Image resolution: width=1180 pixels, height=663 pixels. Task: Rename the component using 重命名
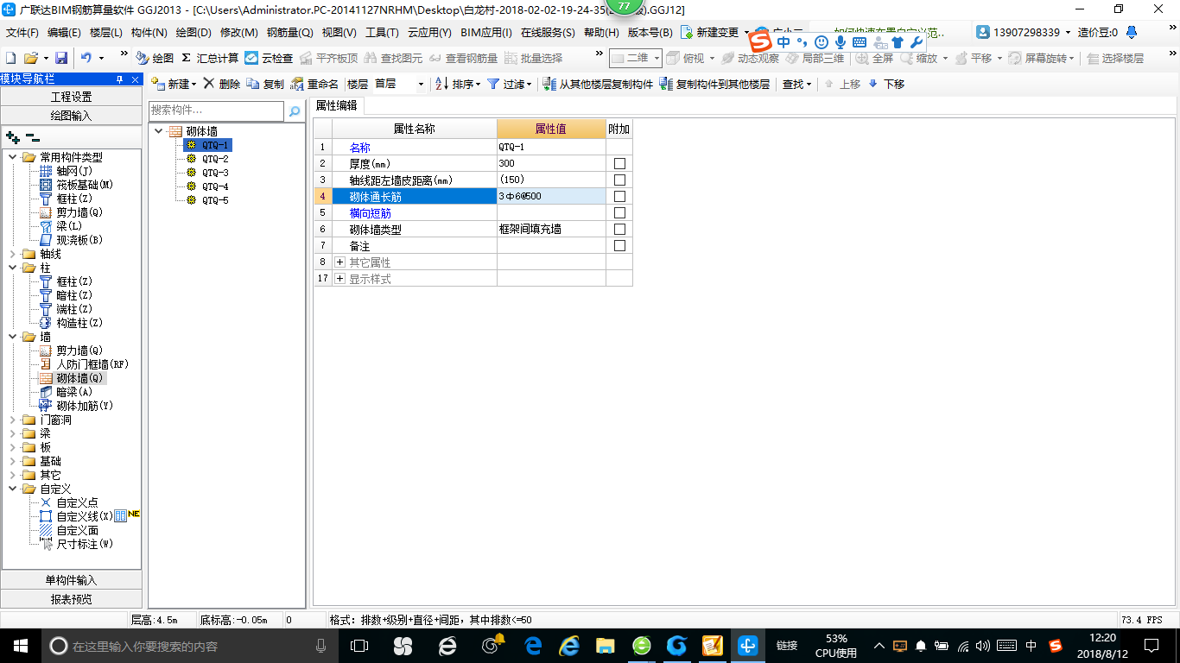coord(314,84)
